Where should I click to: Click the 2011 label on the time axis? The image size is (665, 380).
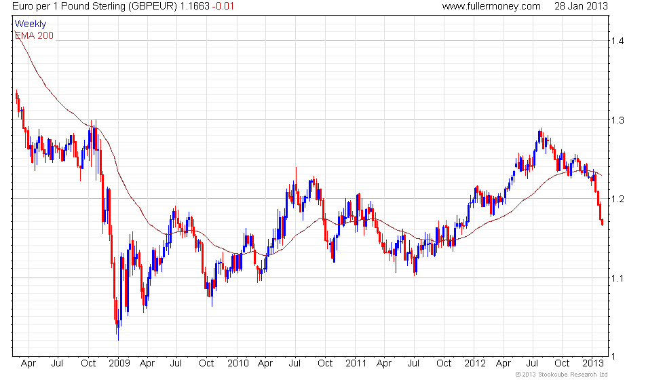[x=356, y=363]
